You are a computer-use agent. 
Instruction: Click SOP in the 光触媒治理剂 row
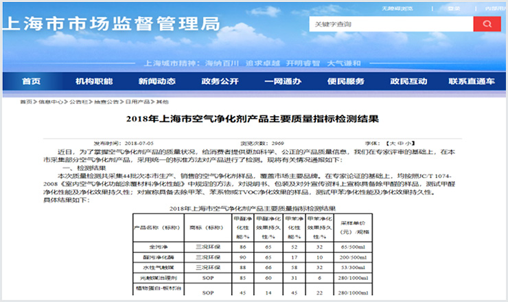208,278
